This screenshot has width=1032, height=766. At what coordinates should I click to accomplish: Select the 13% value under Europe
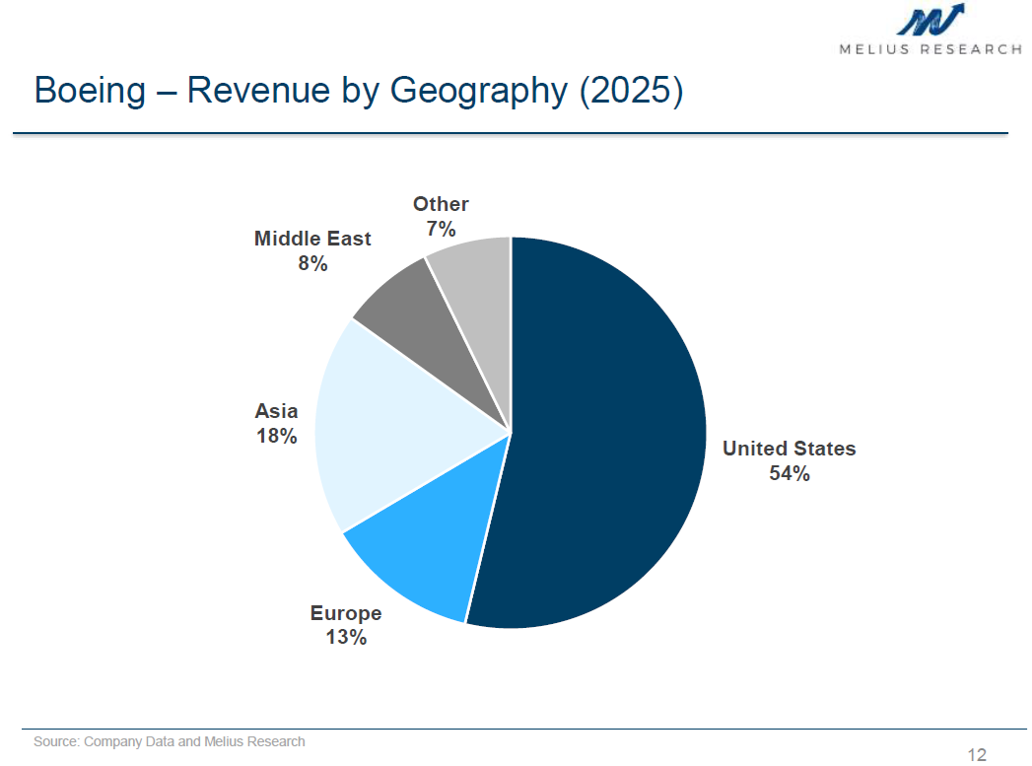click(x=346, y=638)
